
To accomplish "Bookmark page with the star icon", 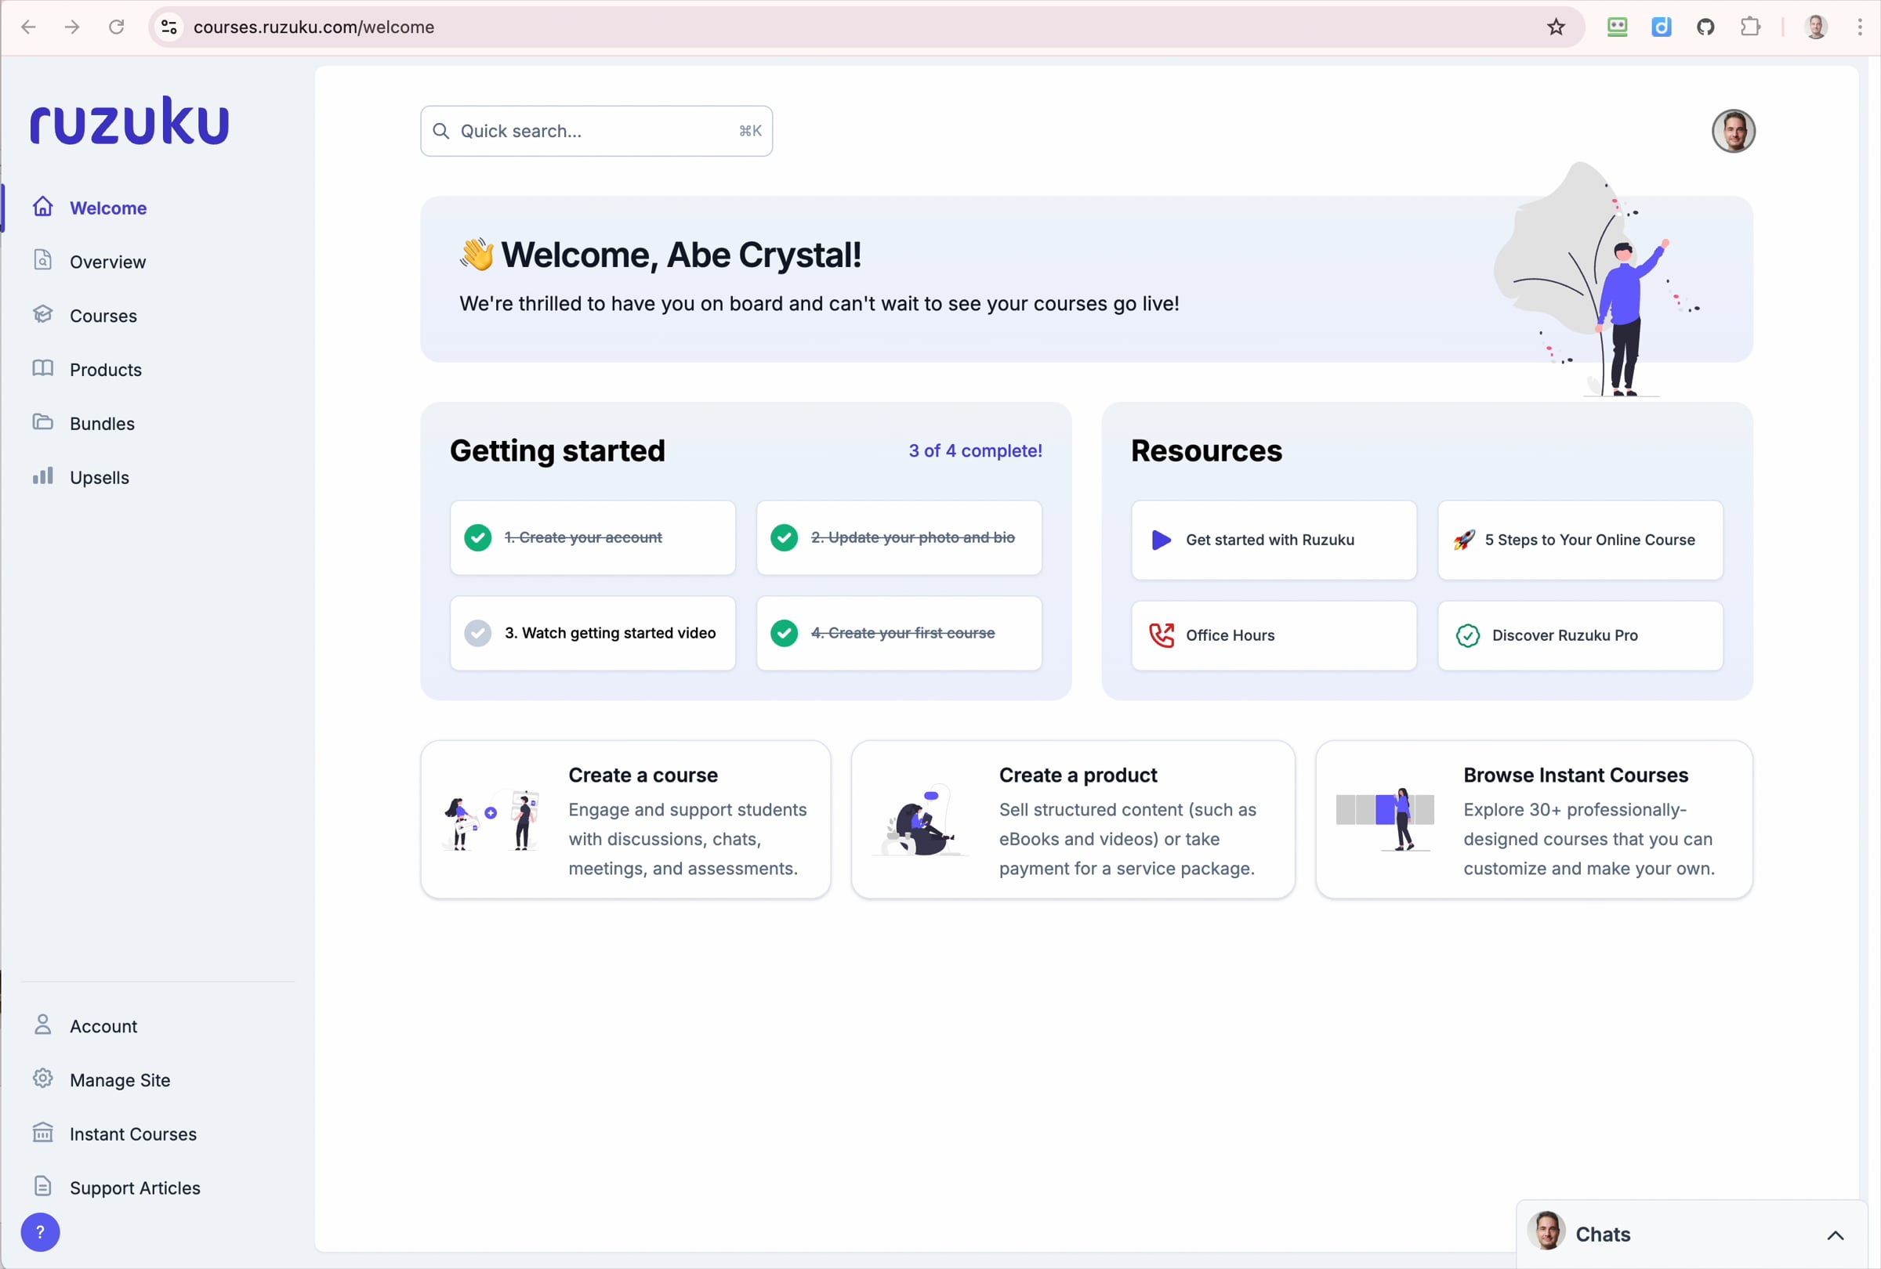I will pos(1556,27).
